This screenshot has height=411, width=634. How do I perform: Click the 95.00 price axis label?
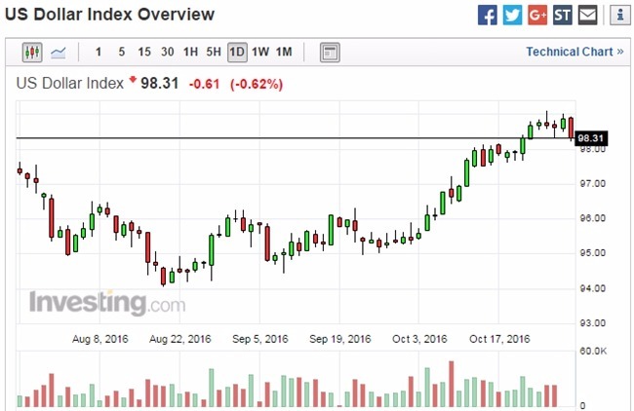[x=593, y=253]
